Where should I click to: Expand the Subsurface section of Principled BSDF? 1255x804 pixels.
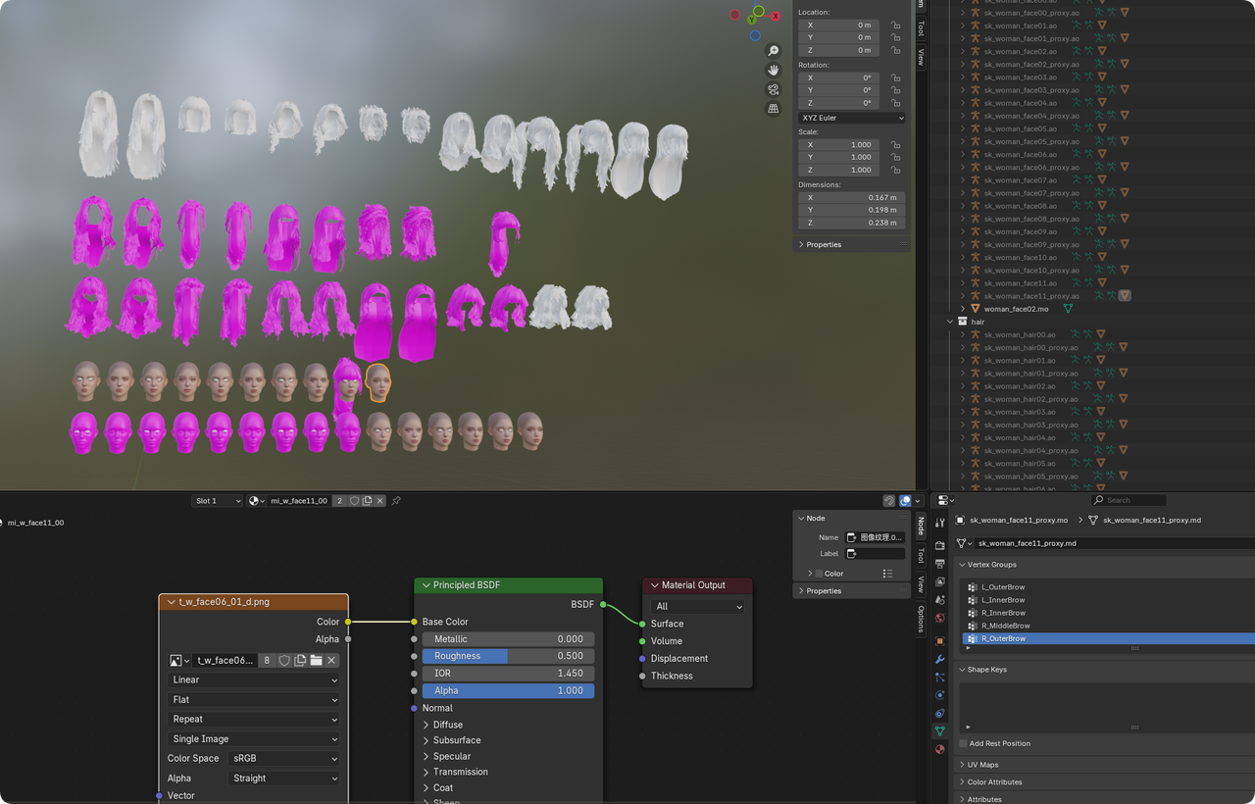(457, 740)
